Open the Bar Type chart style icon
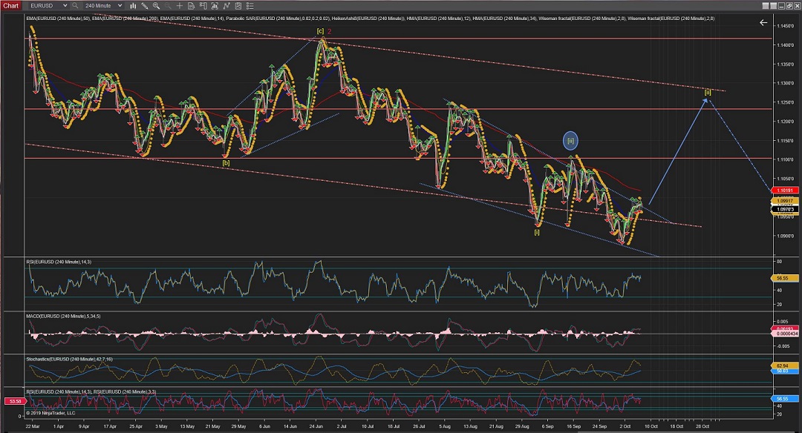This screenshot has height=433, width=802. pyautogui.click(x=134, y=6)
